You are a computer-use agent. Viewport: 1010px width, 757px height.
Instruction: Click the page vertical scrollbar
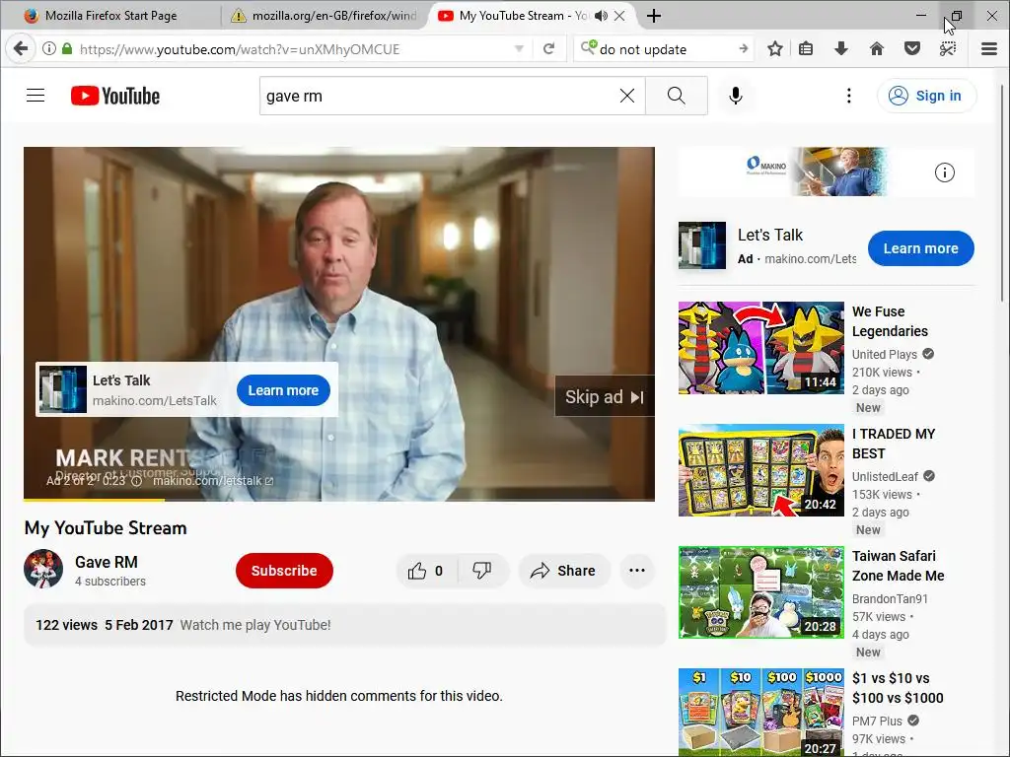tap(1003, 193)
